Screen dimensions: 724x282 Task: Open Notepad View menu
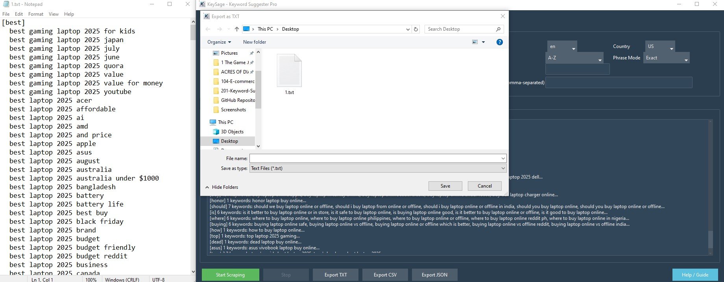54,14
